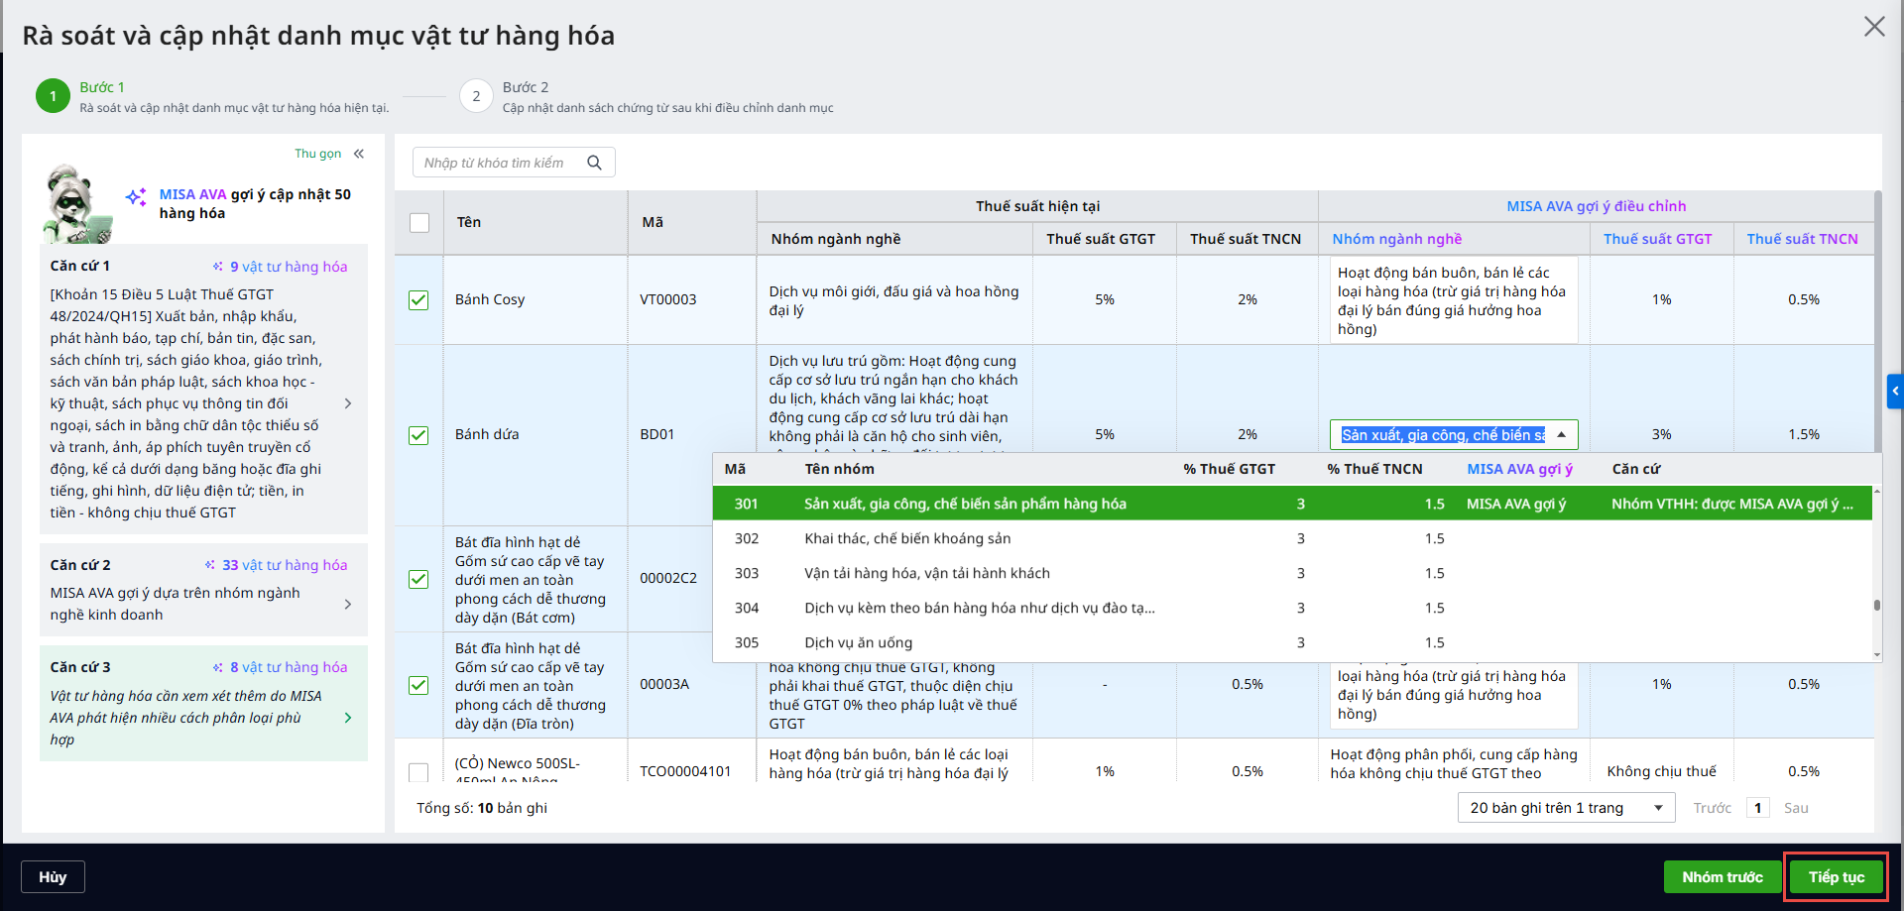Click the Bước 1 step label
Screen dimensions: 1904x911
point(102,87)
